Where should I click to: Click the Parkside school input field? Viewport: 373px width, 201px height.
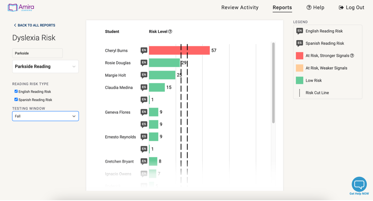pyautogui.click(x=37, y=53)
